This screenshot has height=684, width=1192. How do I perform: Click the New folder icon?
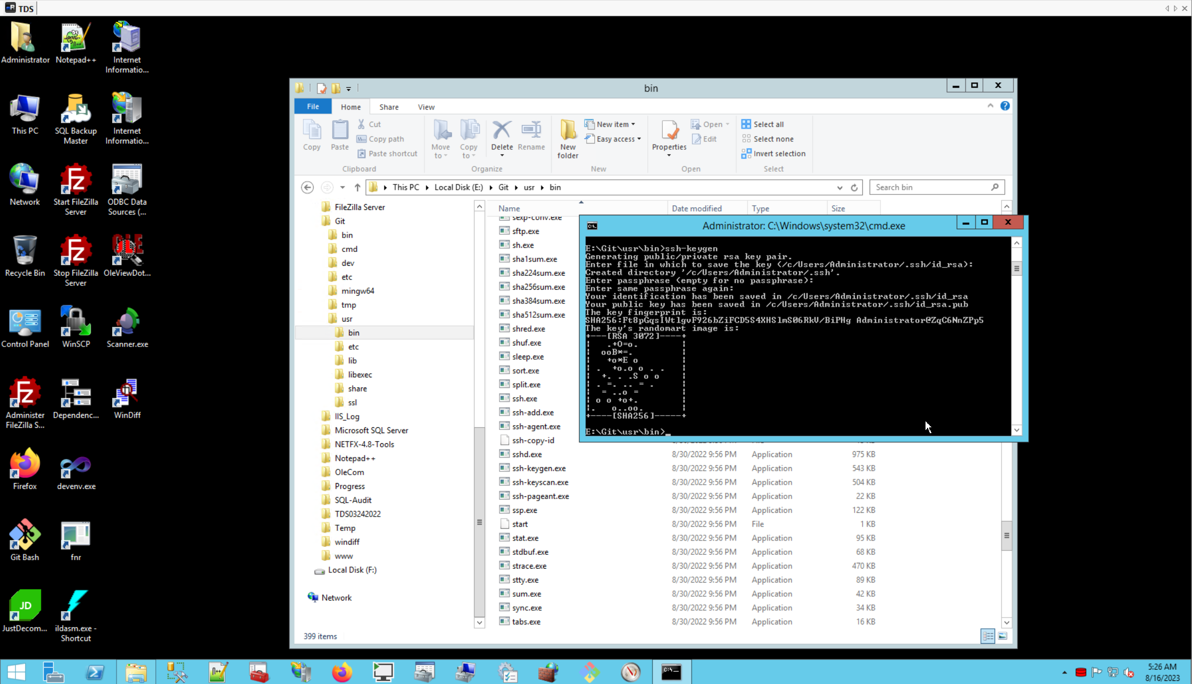568,132
